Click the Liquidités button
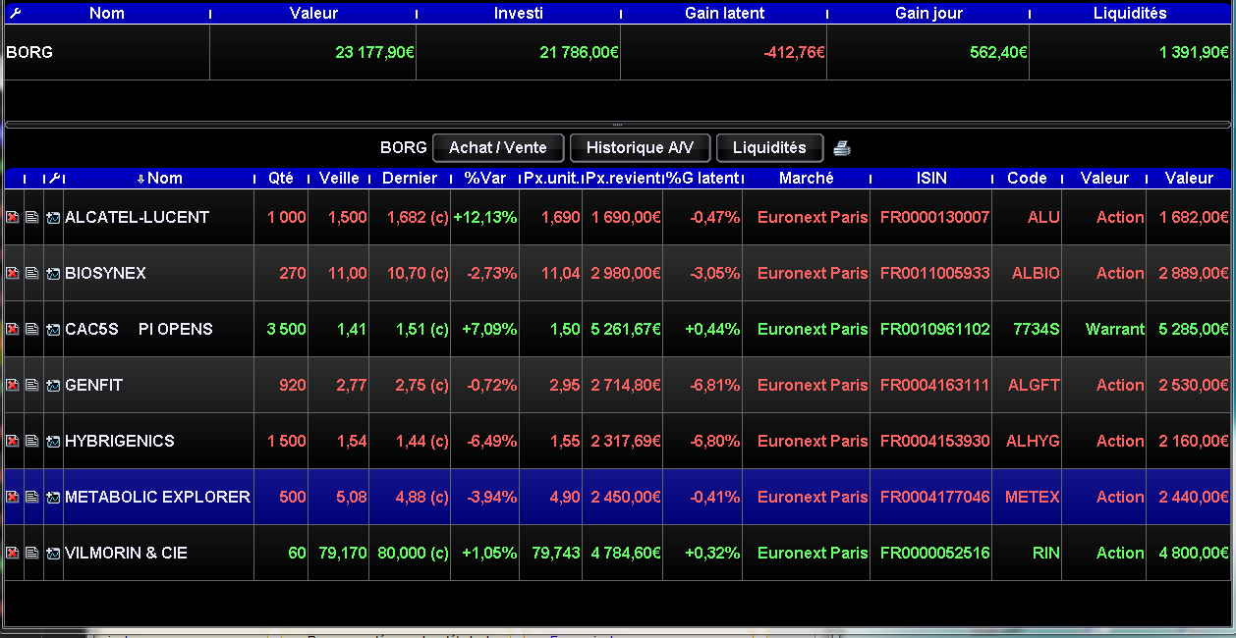 pyautogui.click(x=769, y=147)
